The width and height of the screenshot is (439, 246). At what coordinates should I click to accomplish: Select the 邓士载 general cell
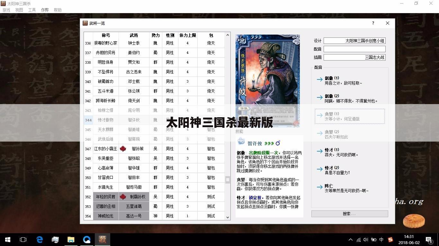coord(134,81)
